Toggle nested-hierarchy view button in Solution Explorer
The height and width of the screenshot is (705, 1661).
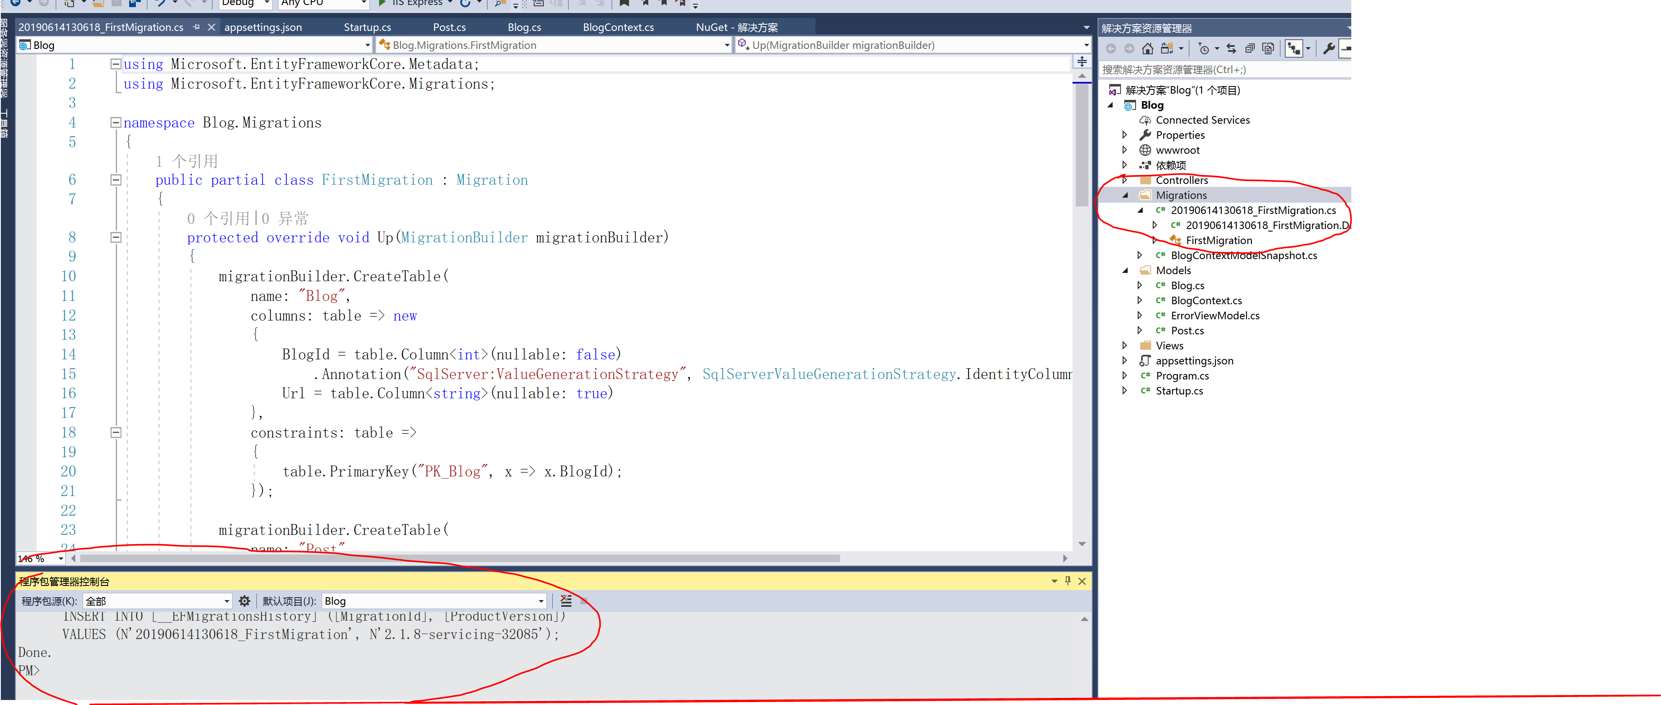[1294, 48]
